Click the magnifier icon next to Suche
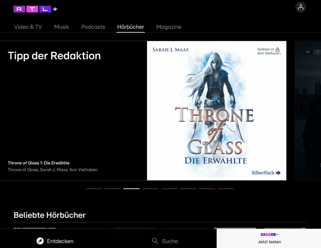Screen dimensions: 321x248 pyautogui.click(x=155, y=241)
